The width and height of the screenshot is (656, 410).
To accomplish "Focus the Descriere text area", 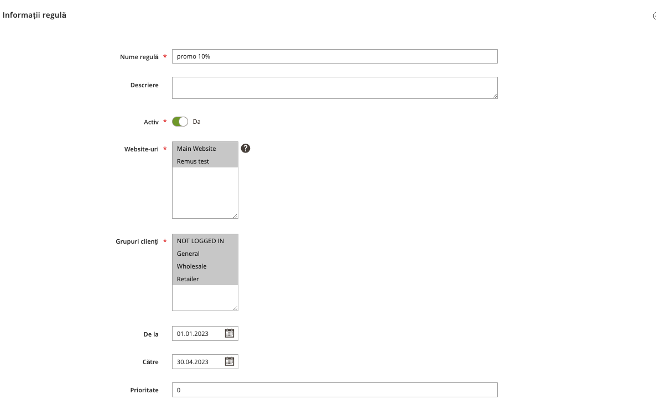I will click(335, 88).
